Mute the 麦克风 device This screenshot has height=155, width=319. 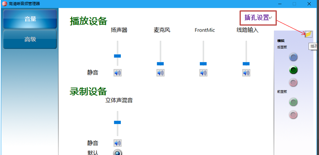pos(160,73)
